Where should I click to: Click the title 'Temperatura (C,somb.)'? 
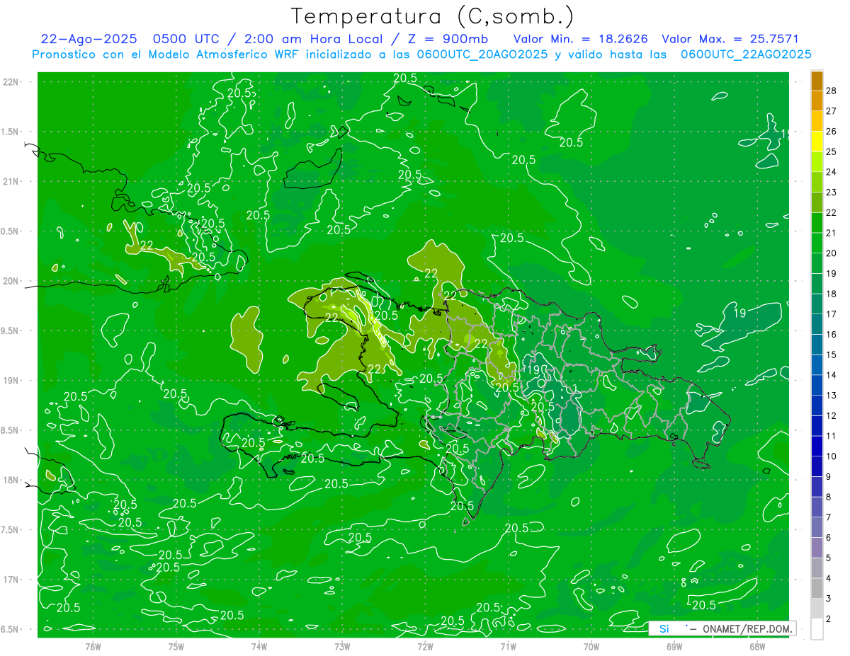tap(433, 16)
